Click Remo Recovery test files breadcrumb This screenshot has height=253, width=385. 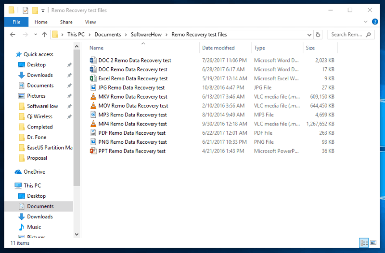click(199, 35)
